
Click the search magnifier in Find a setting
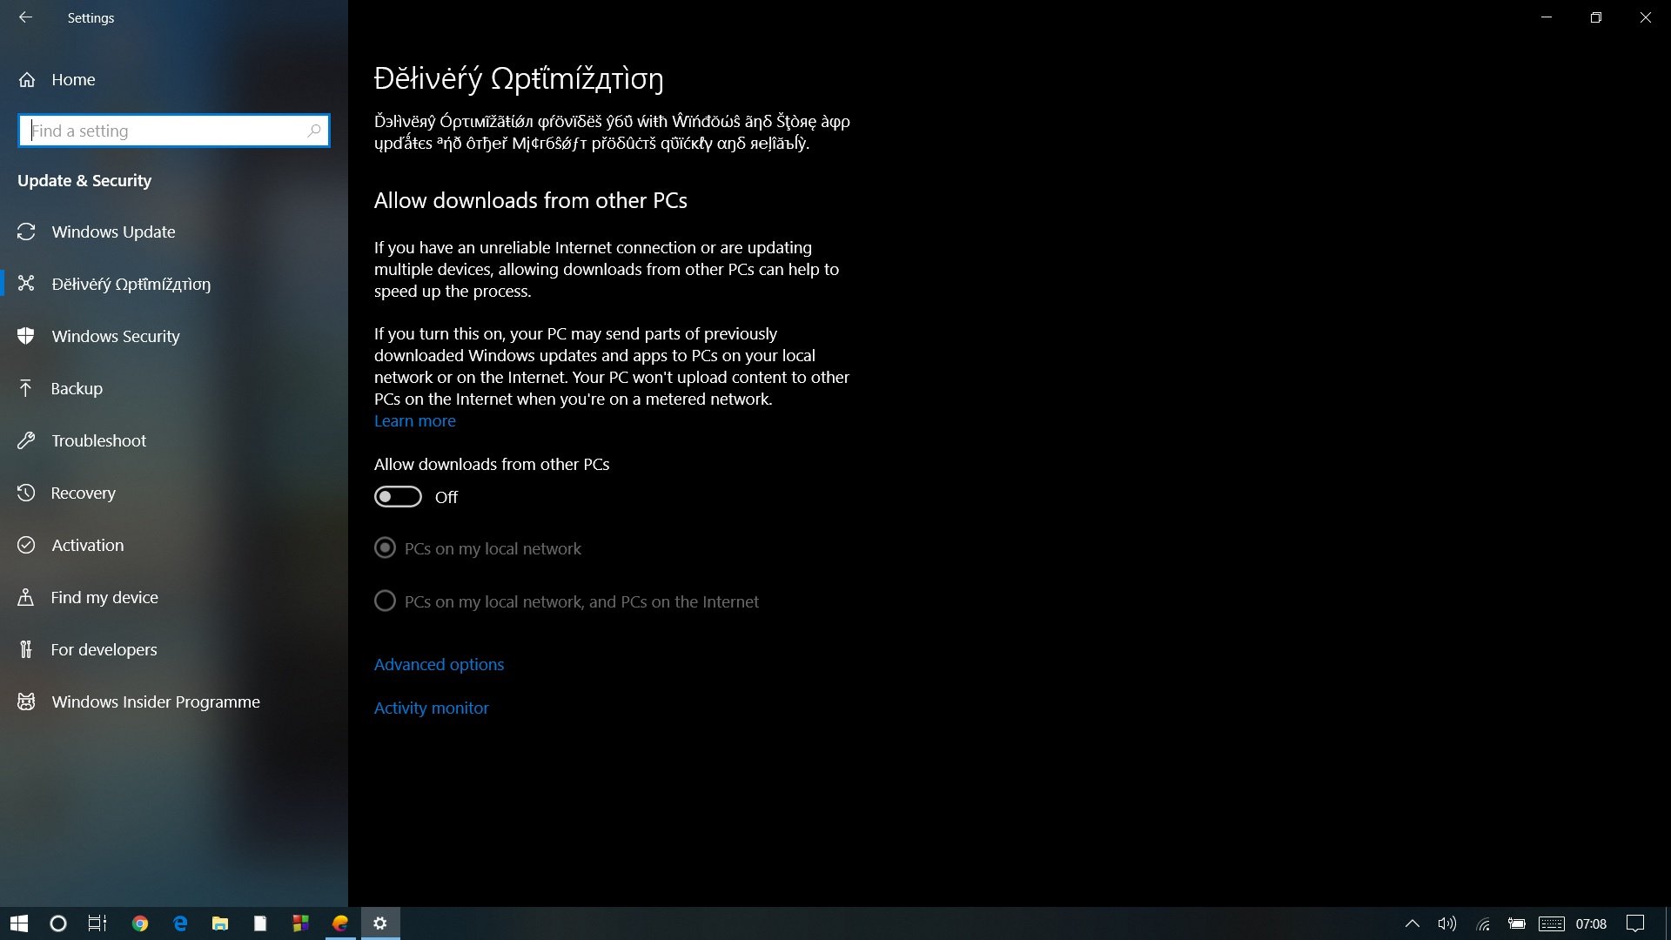pos(313,131)
